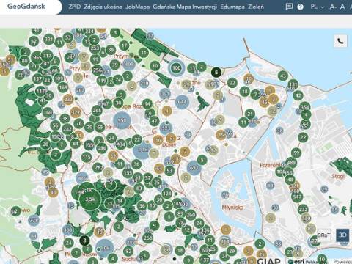Click the green cluster labeled 42
Image resolution: width=352 pixels, height=264 pixels.
click(298, 95)
